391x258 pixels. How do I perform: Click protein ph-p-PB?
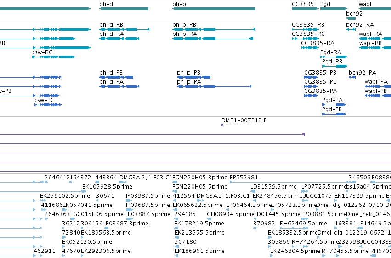point(188,73)
